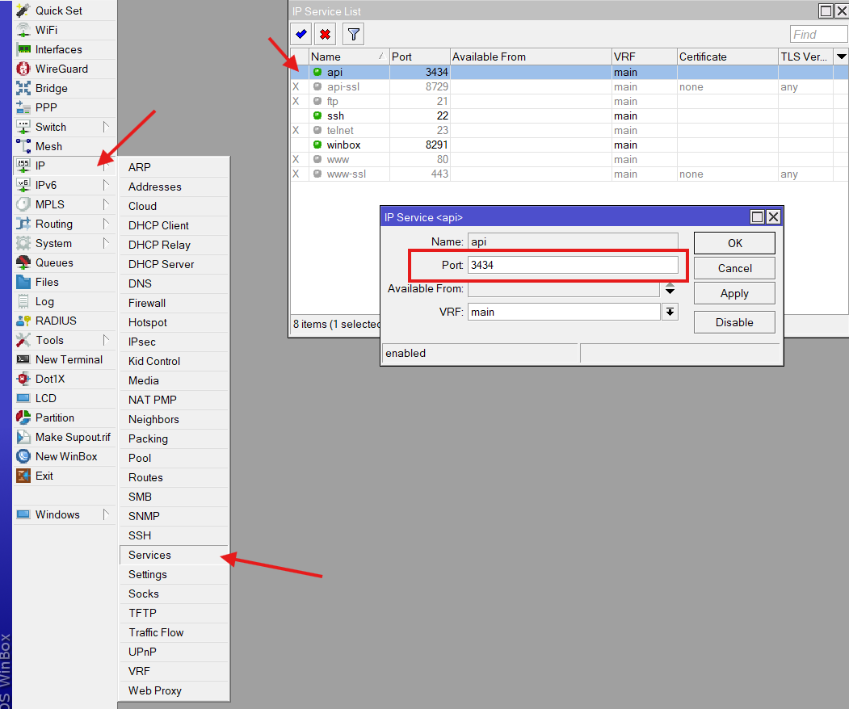849x709 pixels.
Task: Add Available From entry with down arrow
Action: coord(670,292)
